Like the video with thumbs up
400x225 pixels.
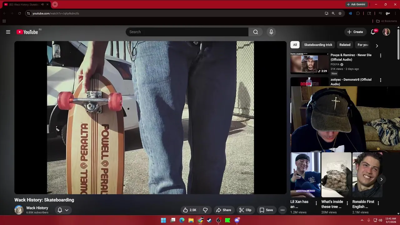(x=190, y=210)
